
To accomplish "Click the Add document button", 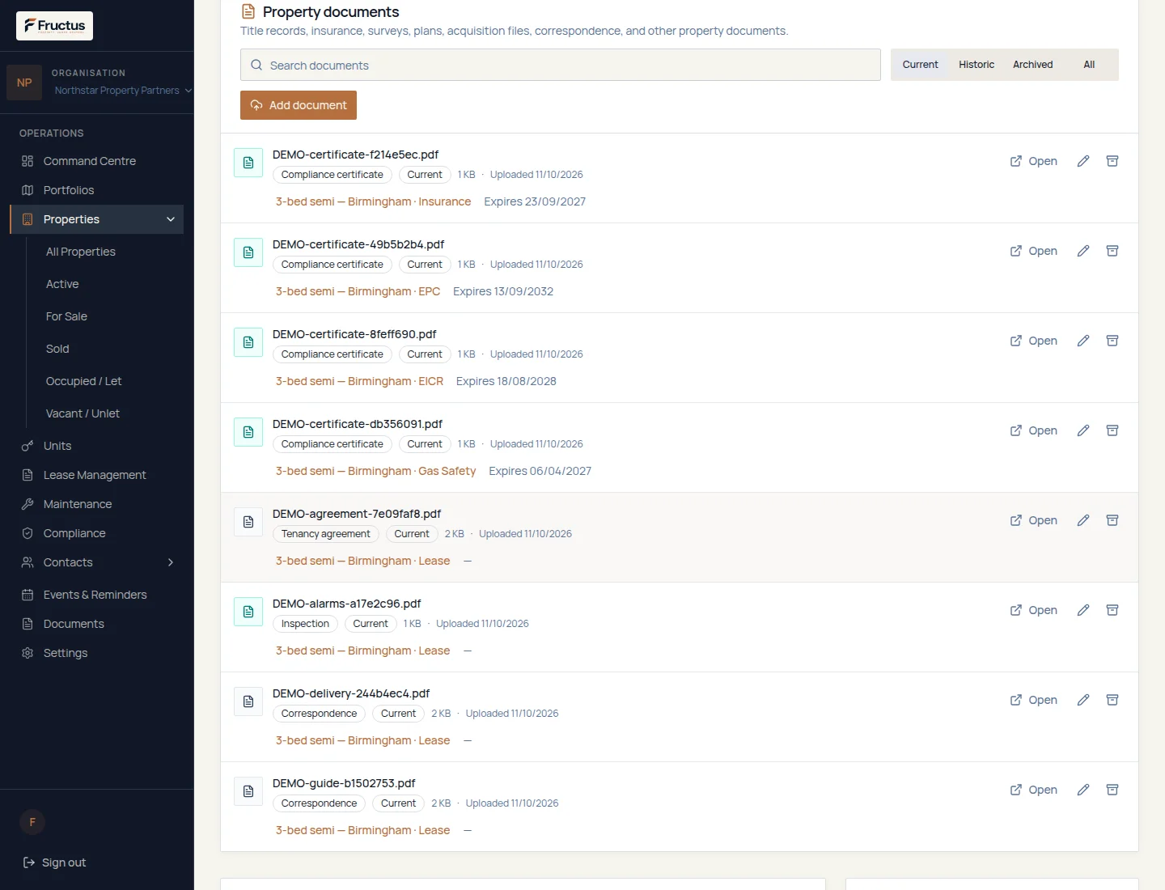I will coord(299,105).
